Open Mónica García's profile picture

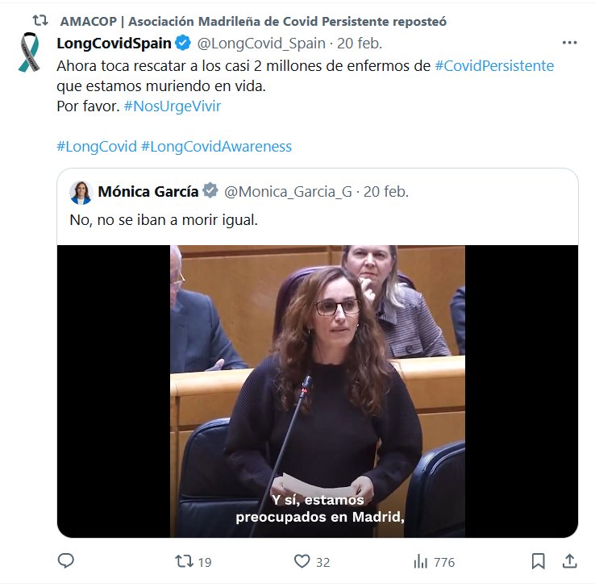81,193
